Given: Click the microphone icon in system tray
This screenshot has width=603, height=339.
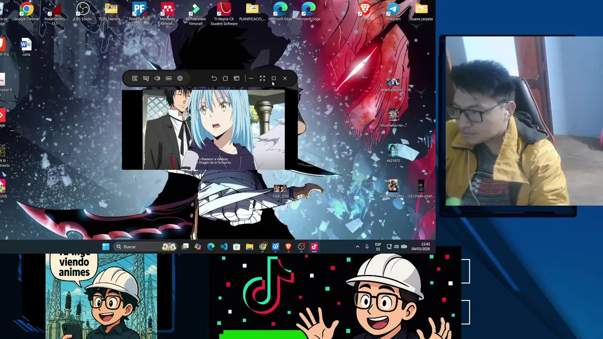Looking at the screenshot, I should pyautogui.click(x=367, y=247).
